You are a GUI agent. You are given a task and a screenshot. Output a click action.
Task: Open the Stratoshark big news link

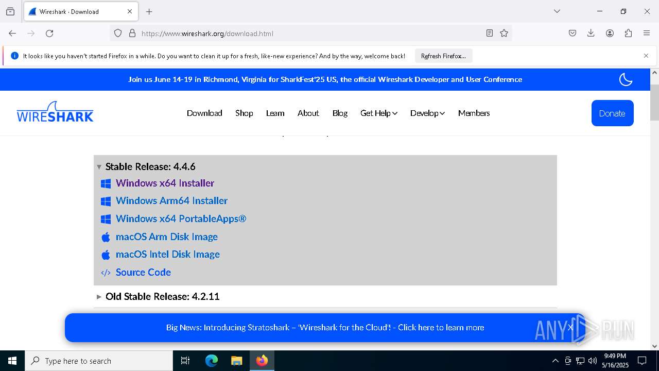click(325, 327)
